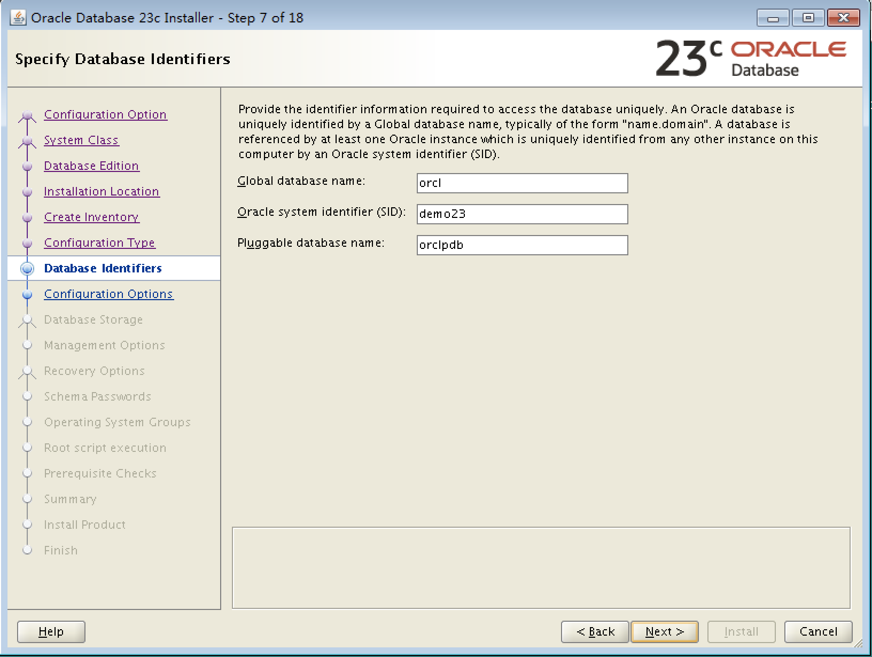Click the step bullet beside Create Inventory
The image size is (872, 657).
coord(27,217)
